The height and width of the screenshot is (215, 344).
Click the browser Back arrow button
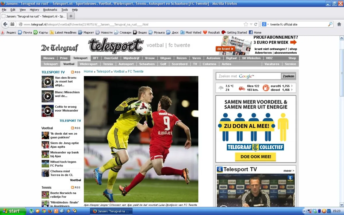5,24
